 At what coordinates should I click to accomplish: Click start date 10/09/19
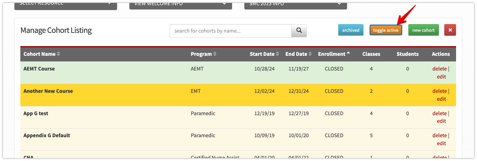pyautogui.click(x=264, y=135)
